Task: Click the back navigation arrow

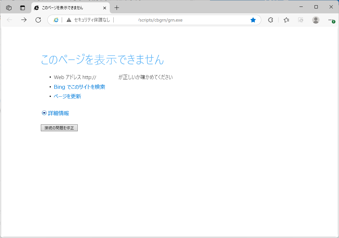Action: tap(9, 20)
